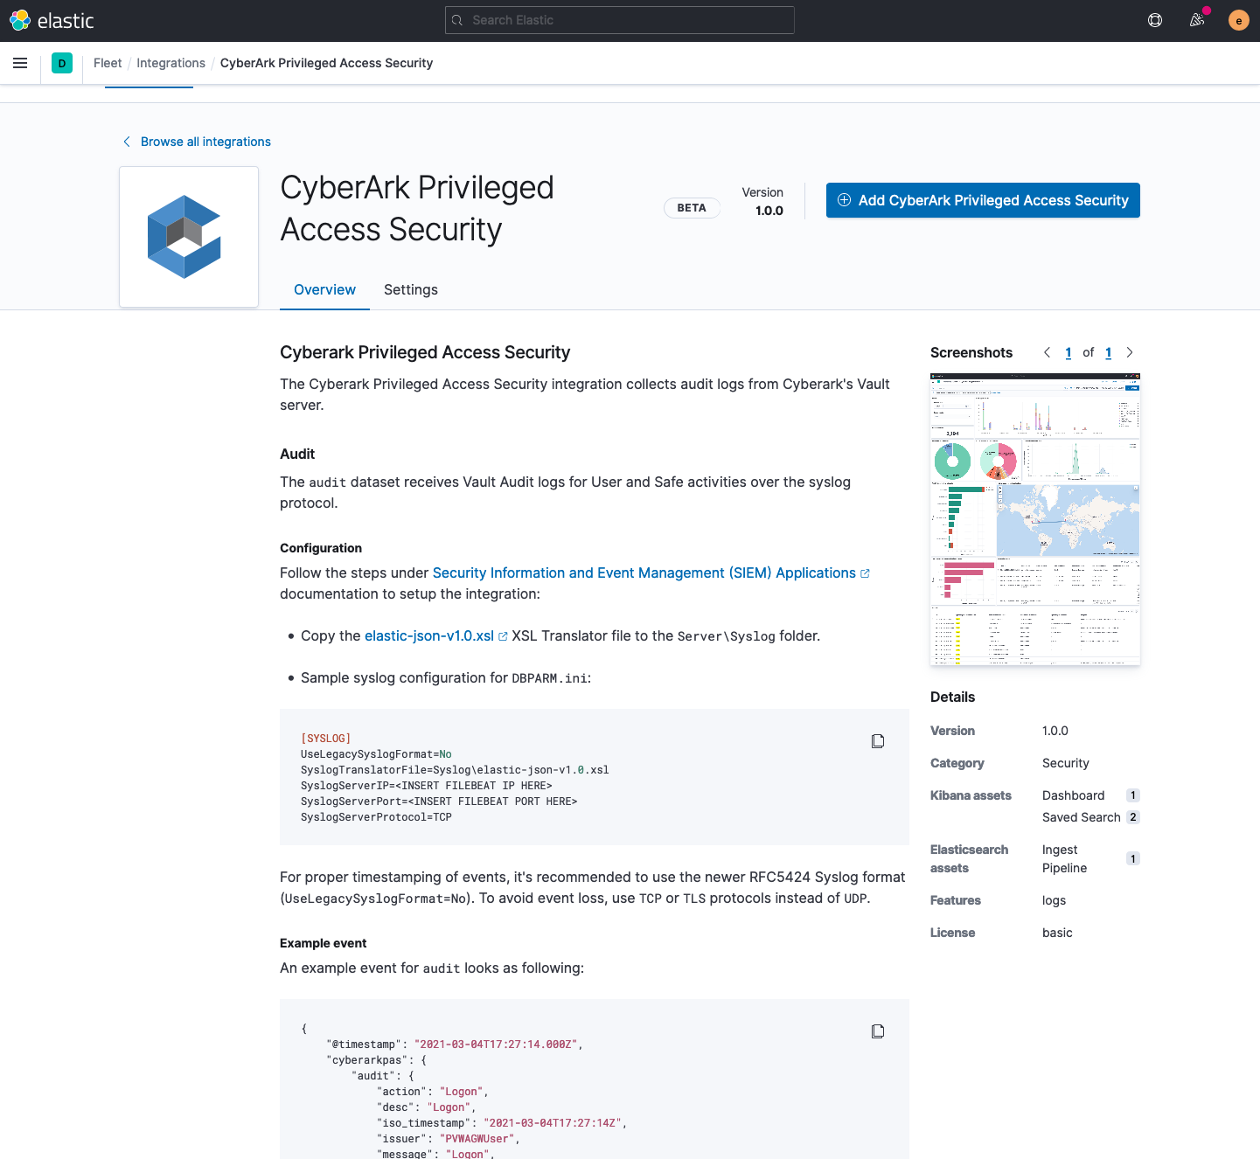Click the Example event heading
Viewport: 1260px width, 1159px height.
point(324,943)
